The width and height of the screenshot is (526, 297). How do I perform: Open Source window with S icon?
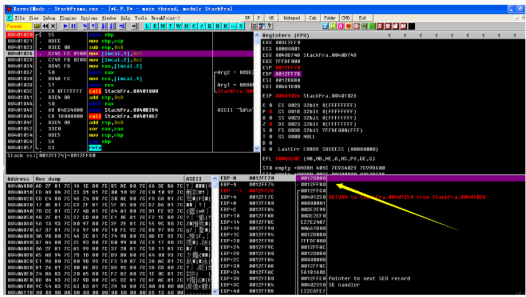(241, 26)
